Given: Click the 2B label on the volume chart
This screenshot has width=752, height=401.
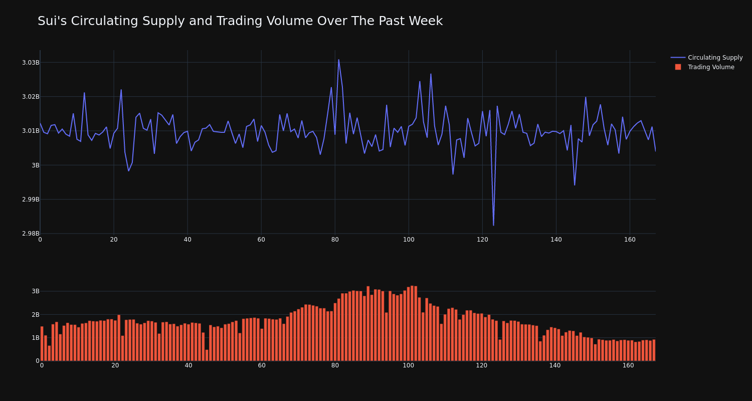Looking at the screenshot, I should click(x=35, y=315).
